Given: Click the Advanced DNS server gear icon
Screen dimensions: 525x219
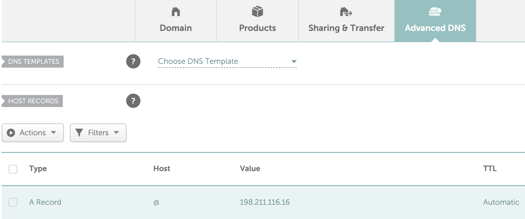Looking at the screenshot, I should (435, 12).
